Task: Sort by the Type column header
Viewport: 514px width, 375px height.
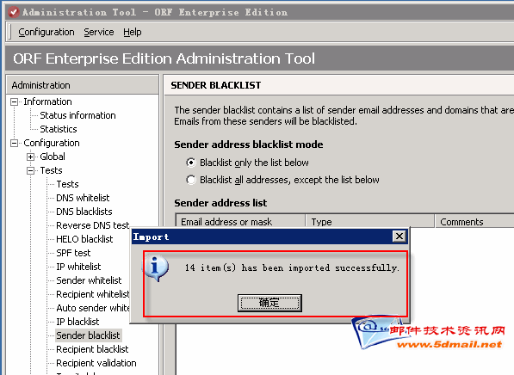Action: (369, 222)
